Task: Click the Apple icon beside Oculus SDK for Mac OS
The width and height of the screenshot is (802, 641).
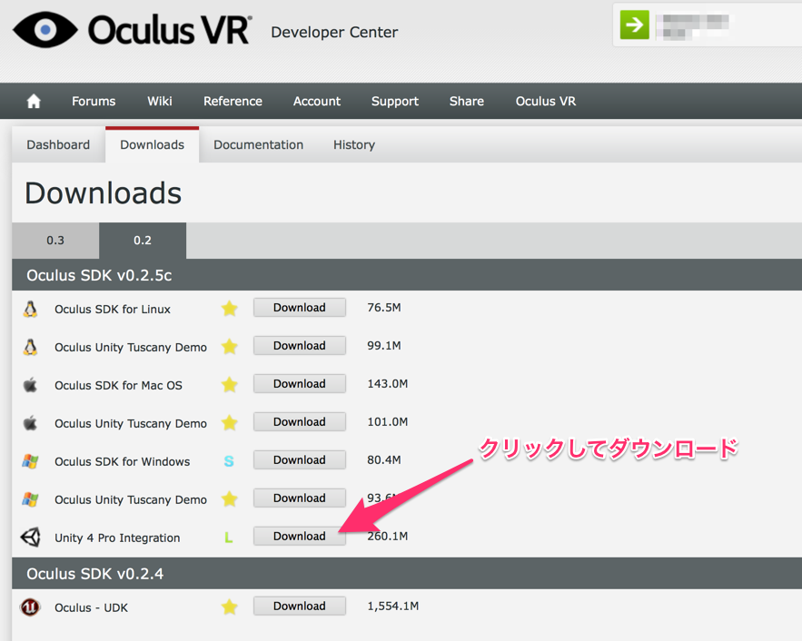Action: coord(30,385)
